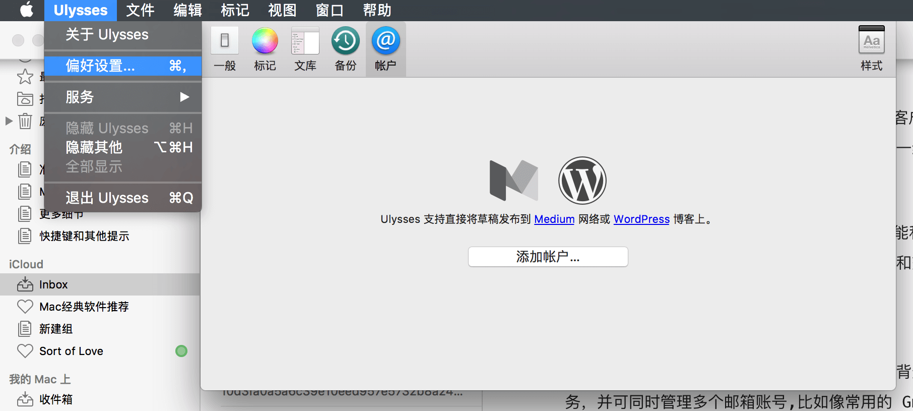Click the iCloud Inbox tray icon
The width and height of the screenshot is (913, 411).
(25, 284)
